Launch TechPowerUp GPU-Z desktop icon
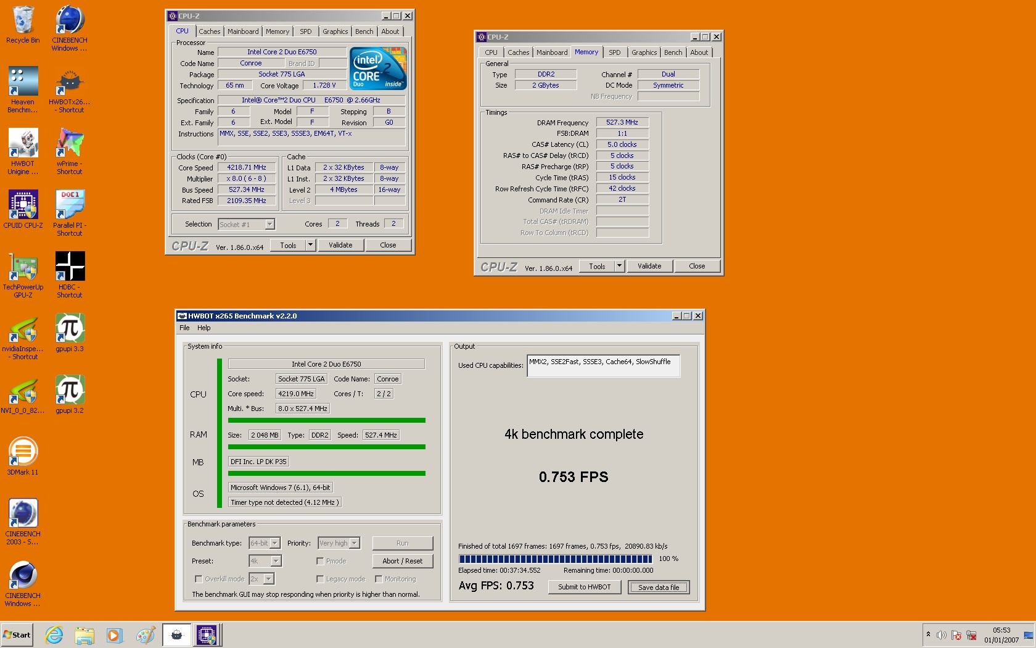1036x648 pixels. 23,275
